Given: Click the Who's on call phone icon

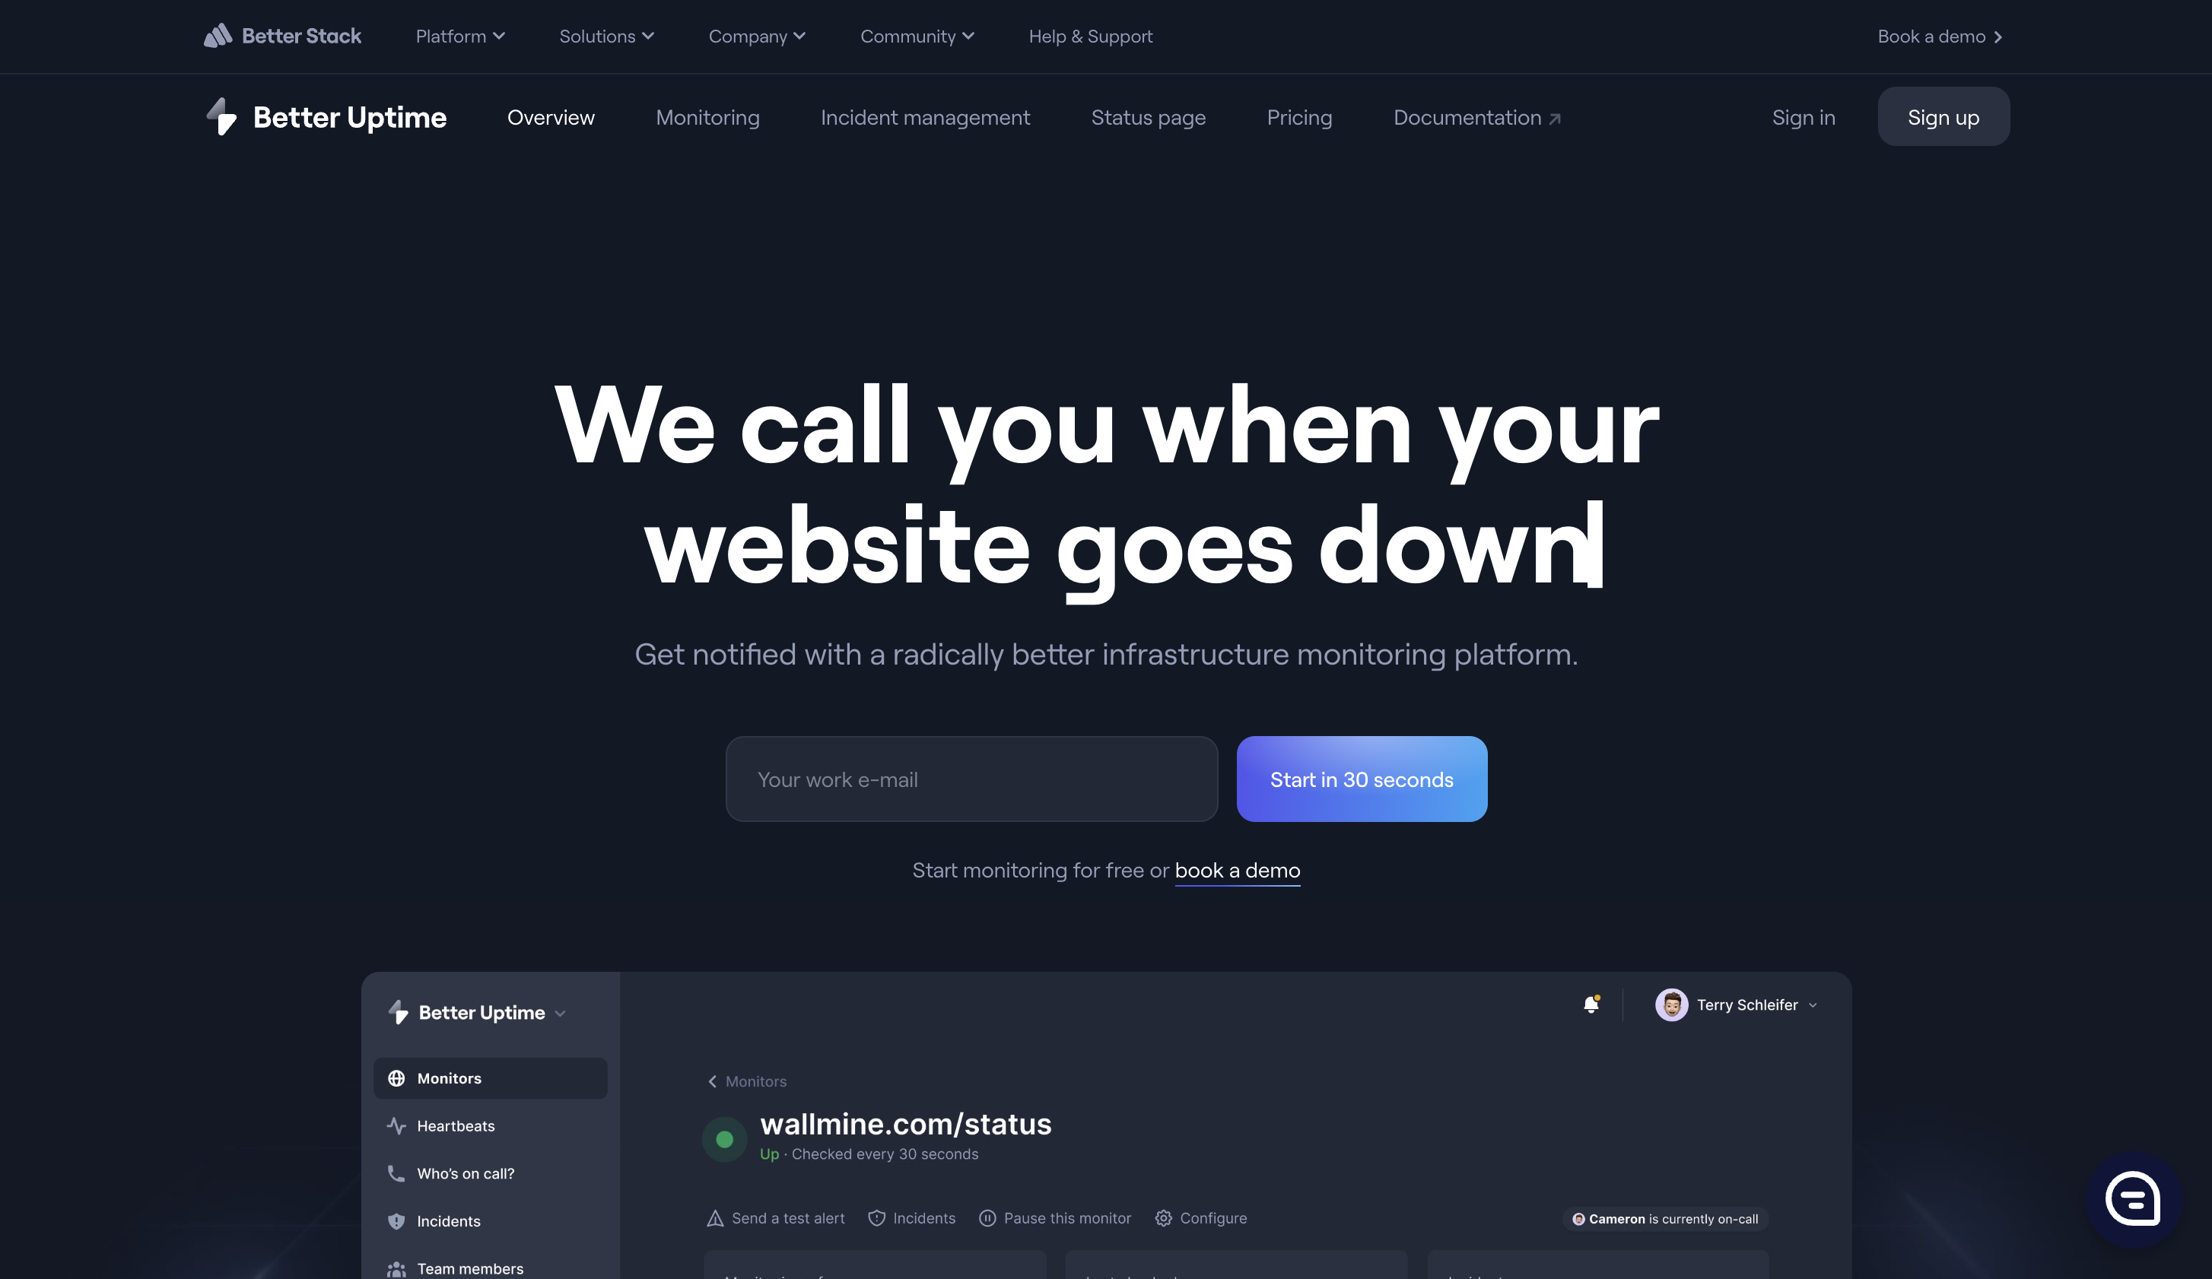Looking at the screenshot, I should [x=396, y=1173].
